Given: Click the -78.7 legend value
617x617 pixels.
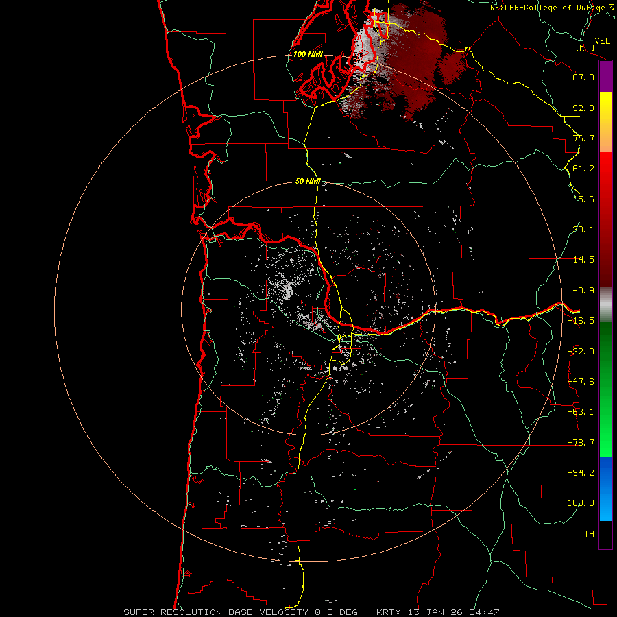Looking at the screenshot, I should click(x=581, y=443).
